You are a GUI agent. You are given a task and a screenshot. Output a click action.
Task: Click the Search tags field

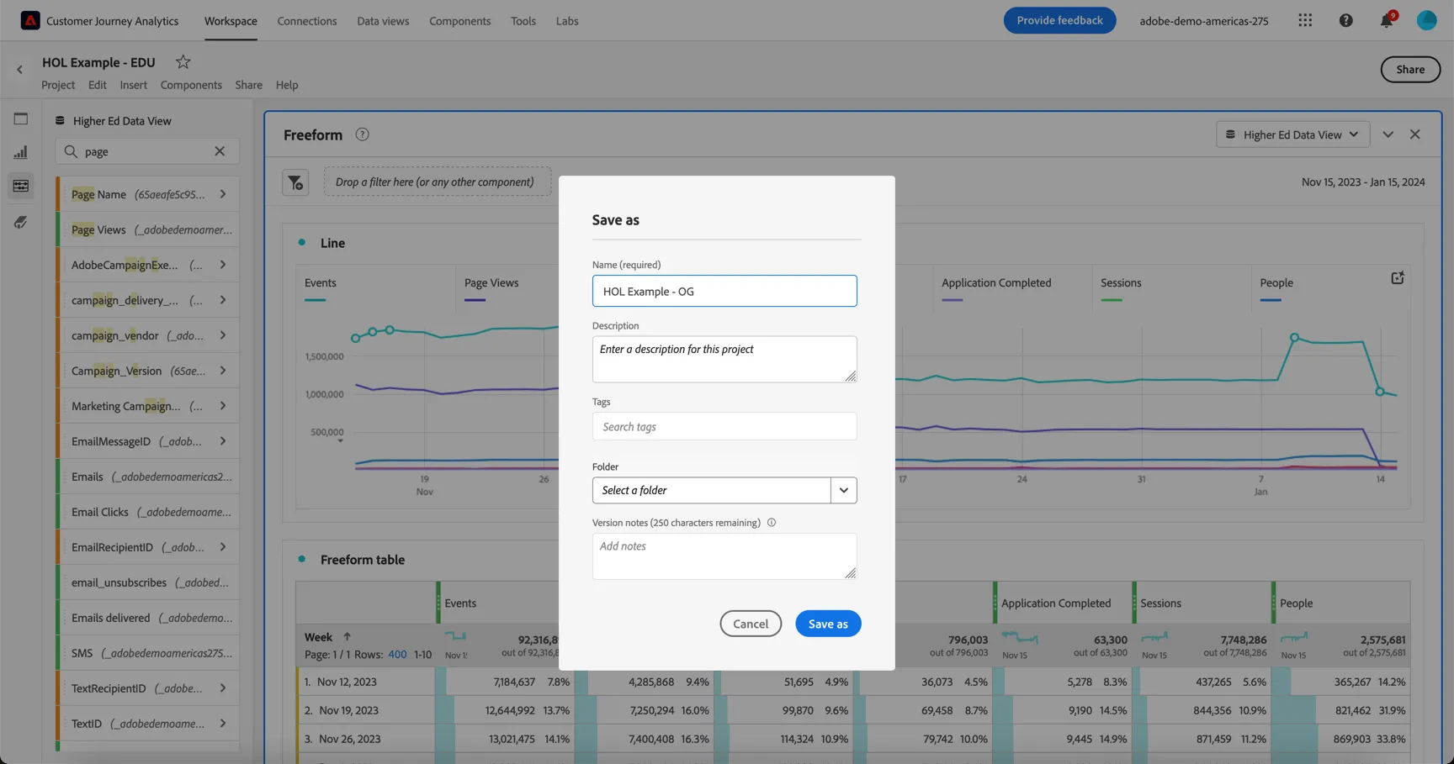pos(724,426)
